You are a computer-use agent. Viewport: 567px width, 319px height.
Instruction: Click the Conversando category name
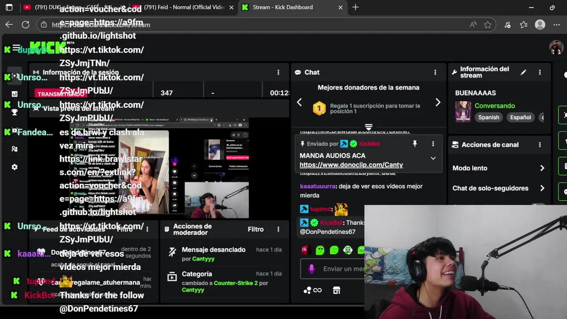[x=495, y=106]
